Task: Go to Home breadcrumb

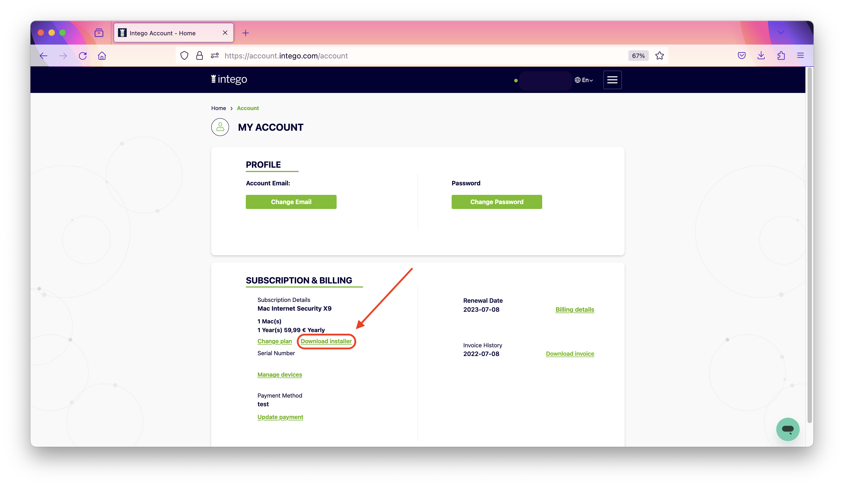Action: point(219,108)
